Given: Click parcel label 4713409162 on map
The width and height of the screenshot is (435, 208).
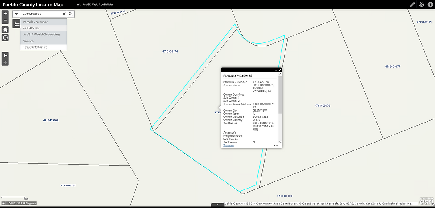Looking at the screenshot, I should (x=51, y=120).
